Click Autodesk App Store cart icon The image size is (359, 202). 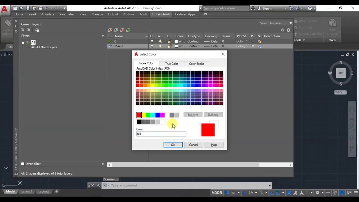point(291,8)
